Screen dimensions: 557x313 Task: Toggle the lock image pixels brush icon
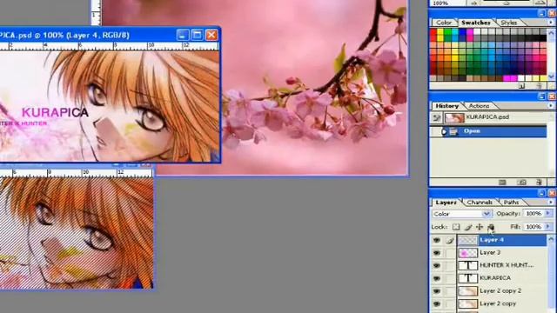[x=468, y=227]
